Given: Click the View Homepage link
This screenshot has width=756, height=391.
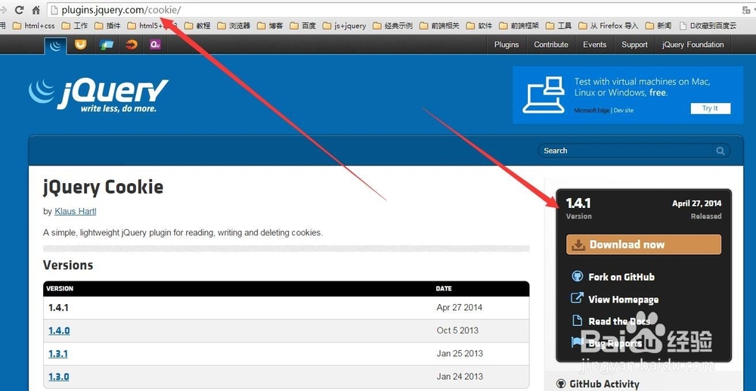Looking at the screenshot, I should (623, 299).
